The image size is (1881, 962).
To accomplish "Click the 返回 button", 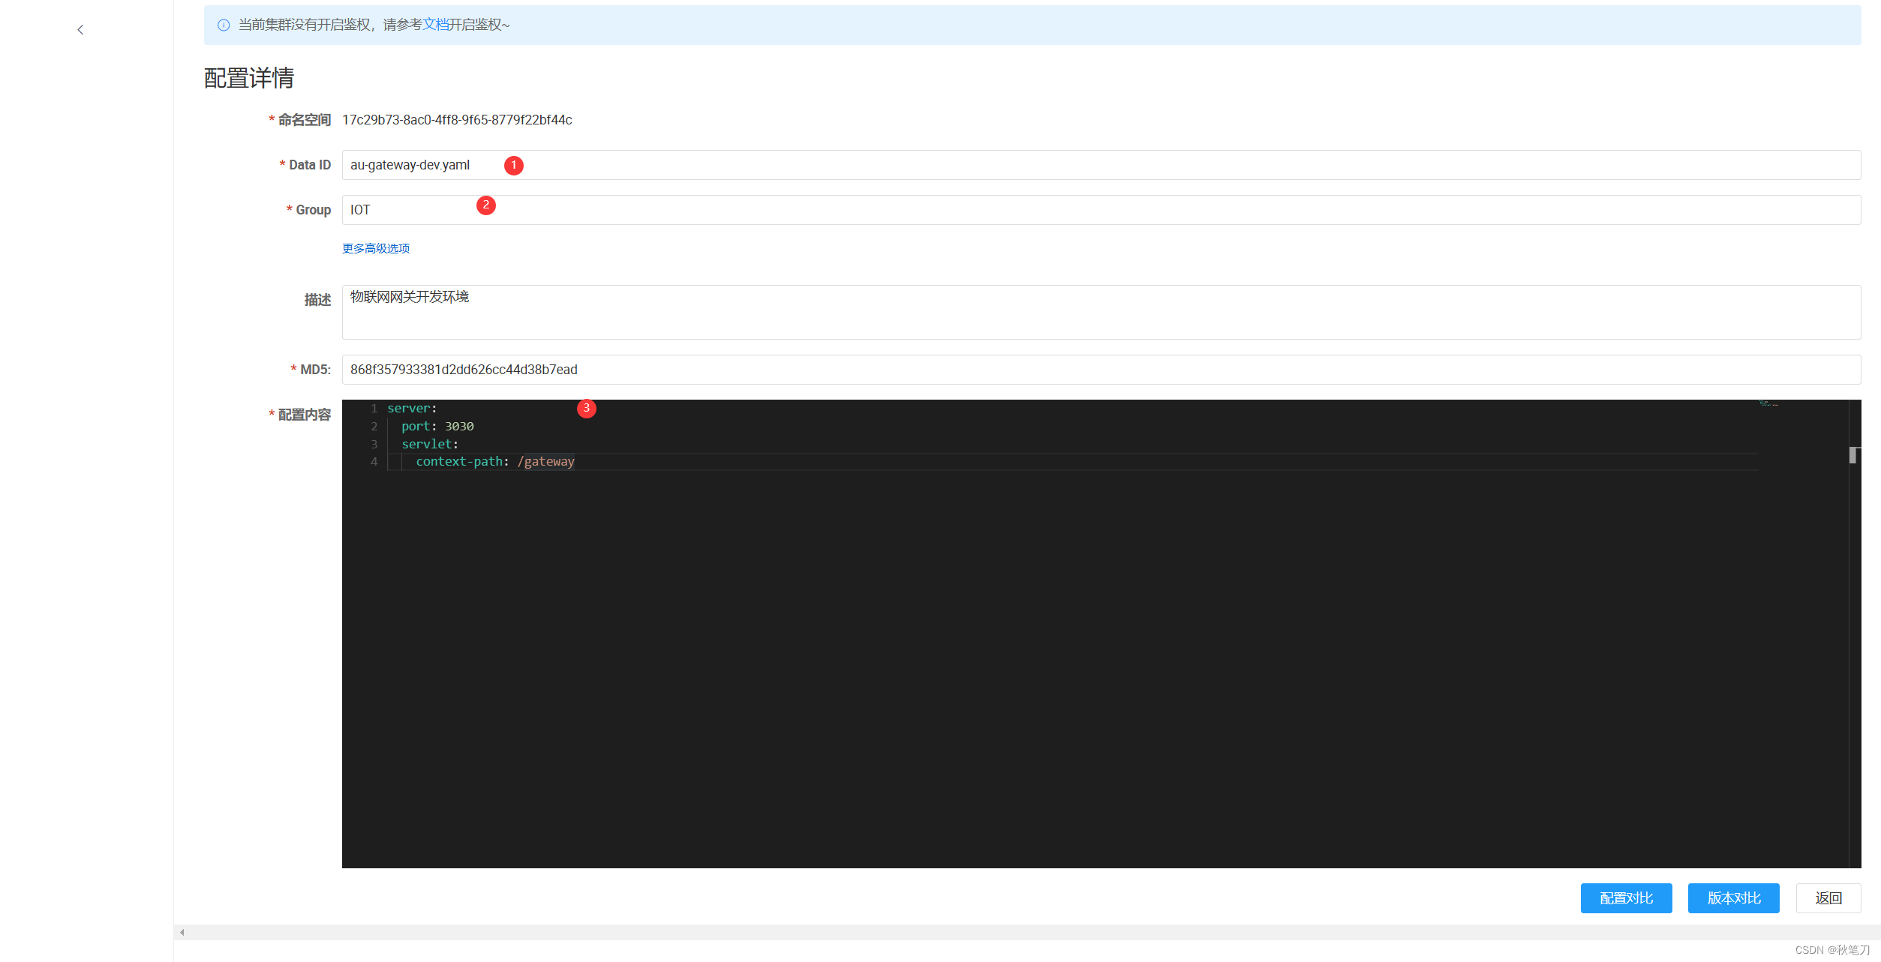I will (x=1828, y=898).
